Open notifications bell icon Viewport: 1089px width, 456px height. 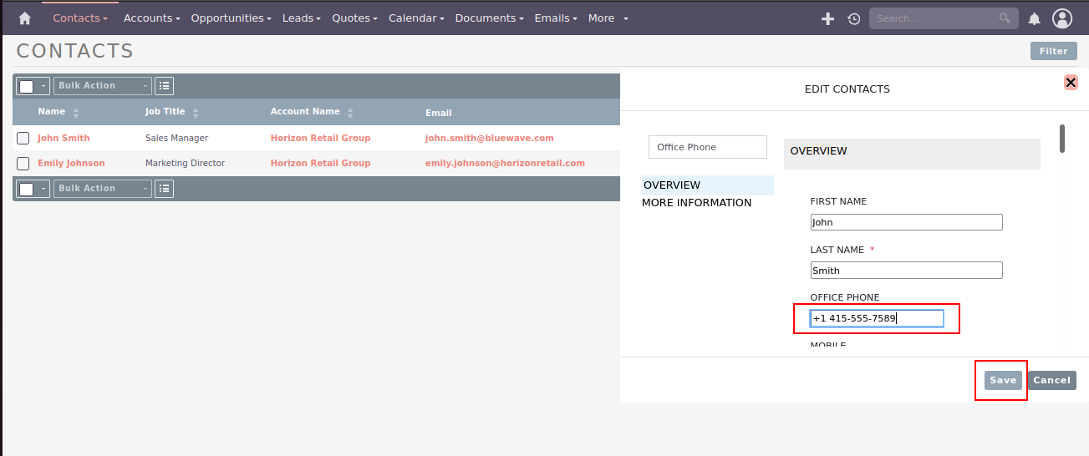[x=1035, y=18]
